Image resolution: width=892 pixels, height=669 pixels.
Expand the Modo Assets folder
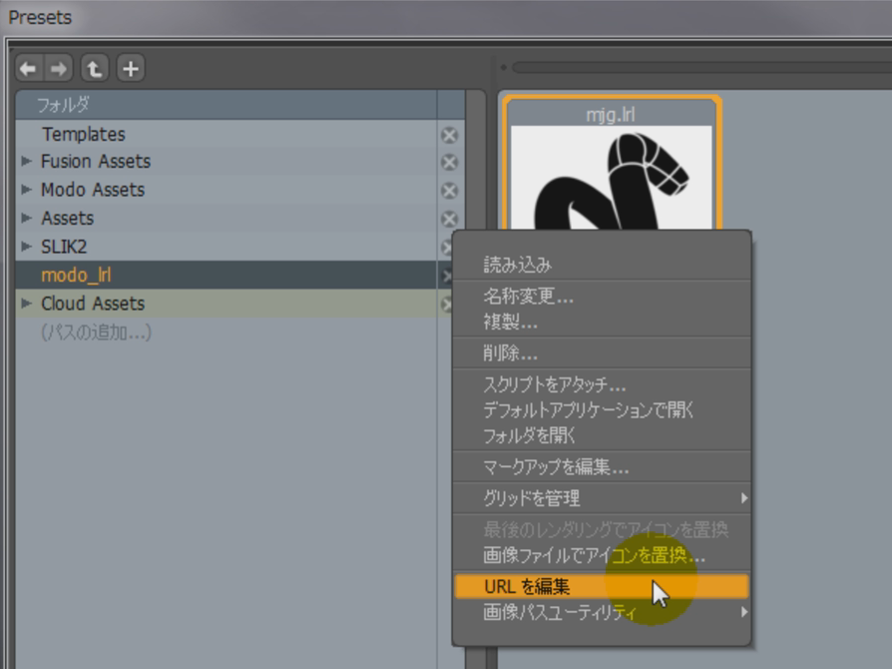click(27, 190)
